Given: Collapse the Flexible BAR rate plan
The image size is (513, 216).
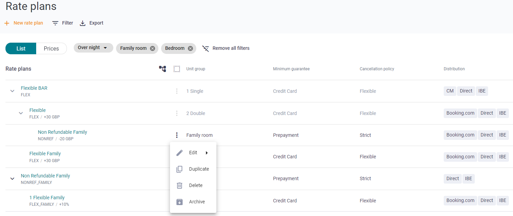Looking at the screenshot, I should pos(12,91).
